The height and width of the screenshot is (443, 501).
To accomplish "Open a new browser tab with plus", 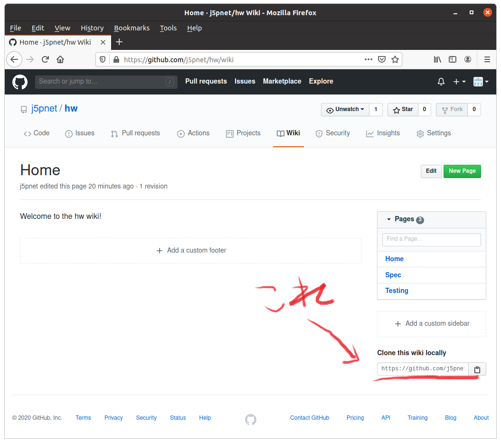I will (x=119, y=42).
